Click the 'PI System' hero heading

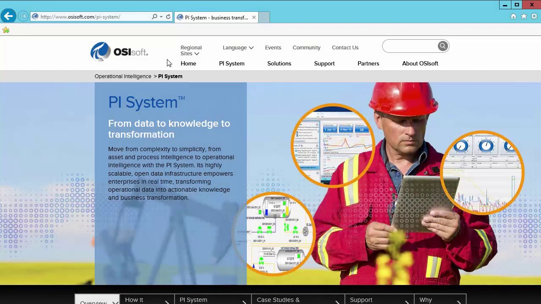click(147, 103)
